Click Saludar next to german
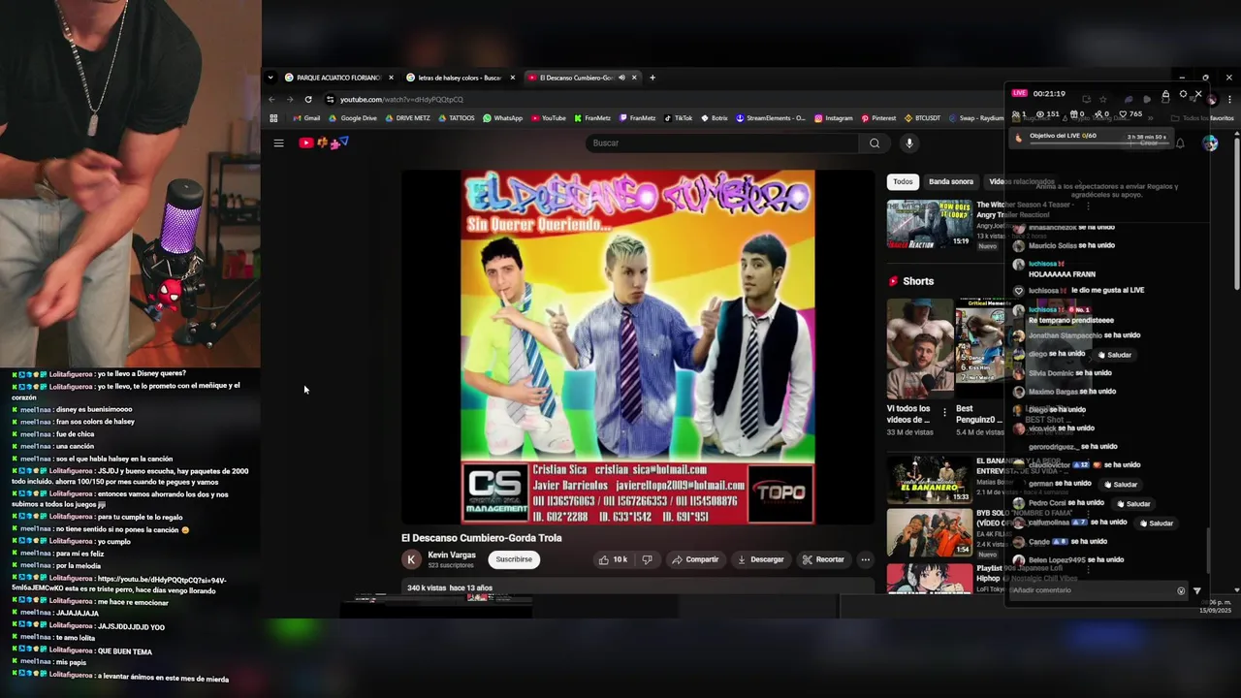The image size is (1241, 698). click(x=1120, y=485)
